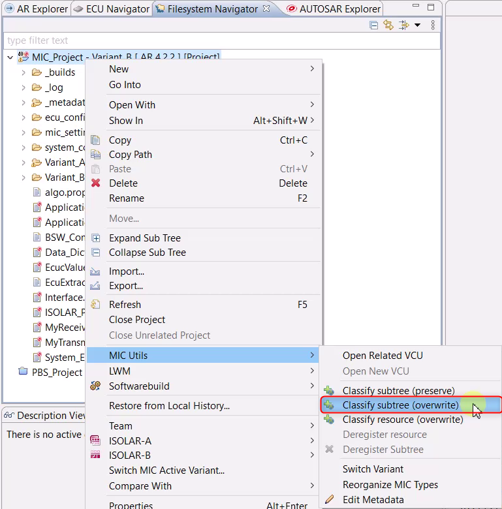
Task: Click the Softwarebuild gears icon
Action: click(x=95, y=386)
